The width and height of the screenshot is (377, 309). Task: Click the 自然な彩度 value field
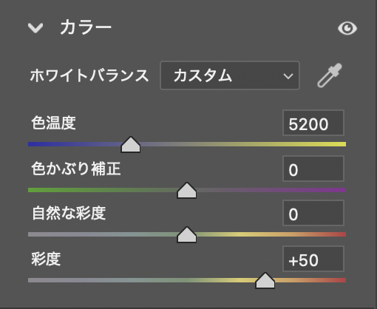[x=313, y=213]
